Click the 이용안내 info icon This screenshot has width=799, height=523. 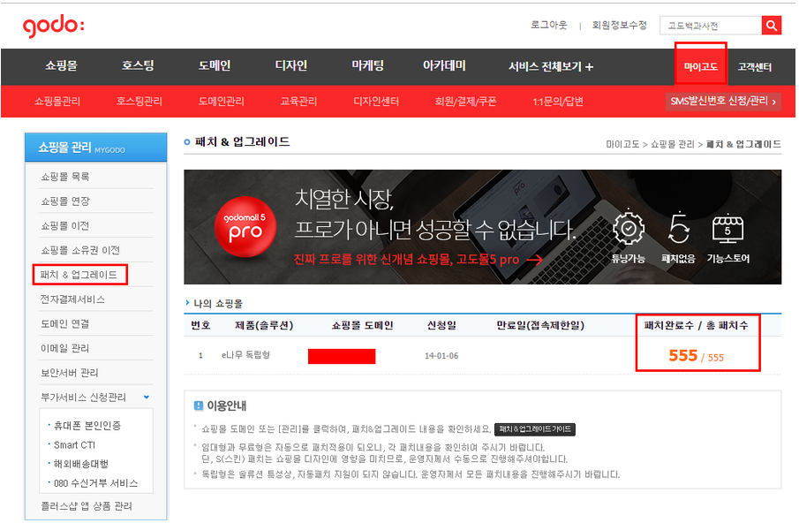pyautogui.click(x=199, y=406)
